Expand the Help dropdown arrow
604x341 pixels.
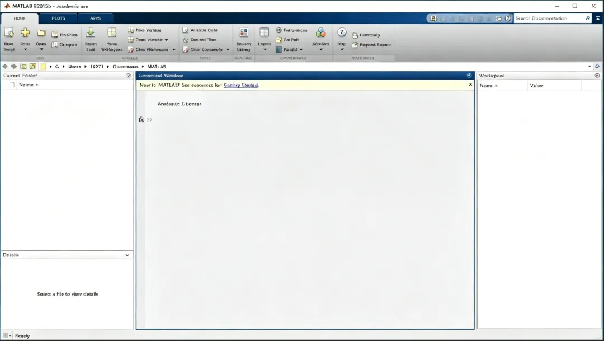click(x=342, y=50)
